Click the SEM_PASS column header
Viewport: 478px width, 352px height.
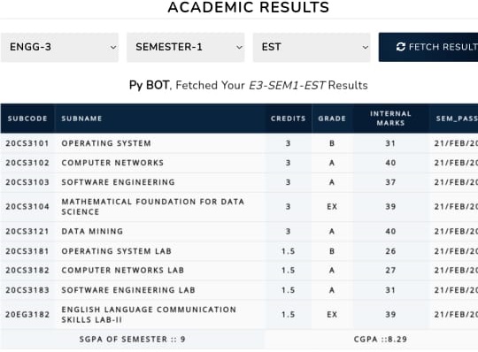pos(456,119)
